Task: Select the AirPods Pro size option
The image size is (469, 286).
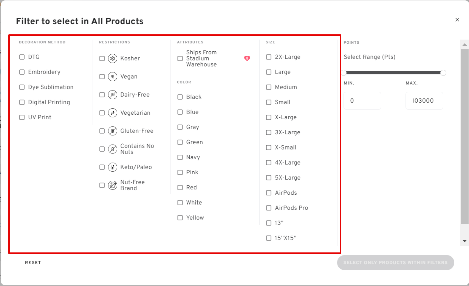Action: click(x=269, y=208)
